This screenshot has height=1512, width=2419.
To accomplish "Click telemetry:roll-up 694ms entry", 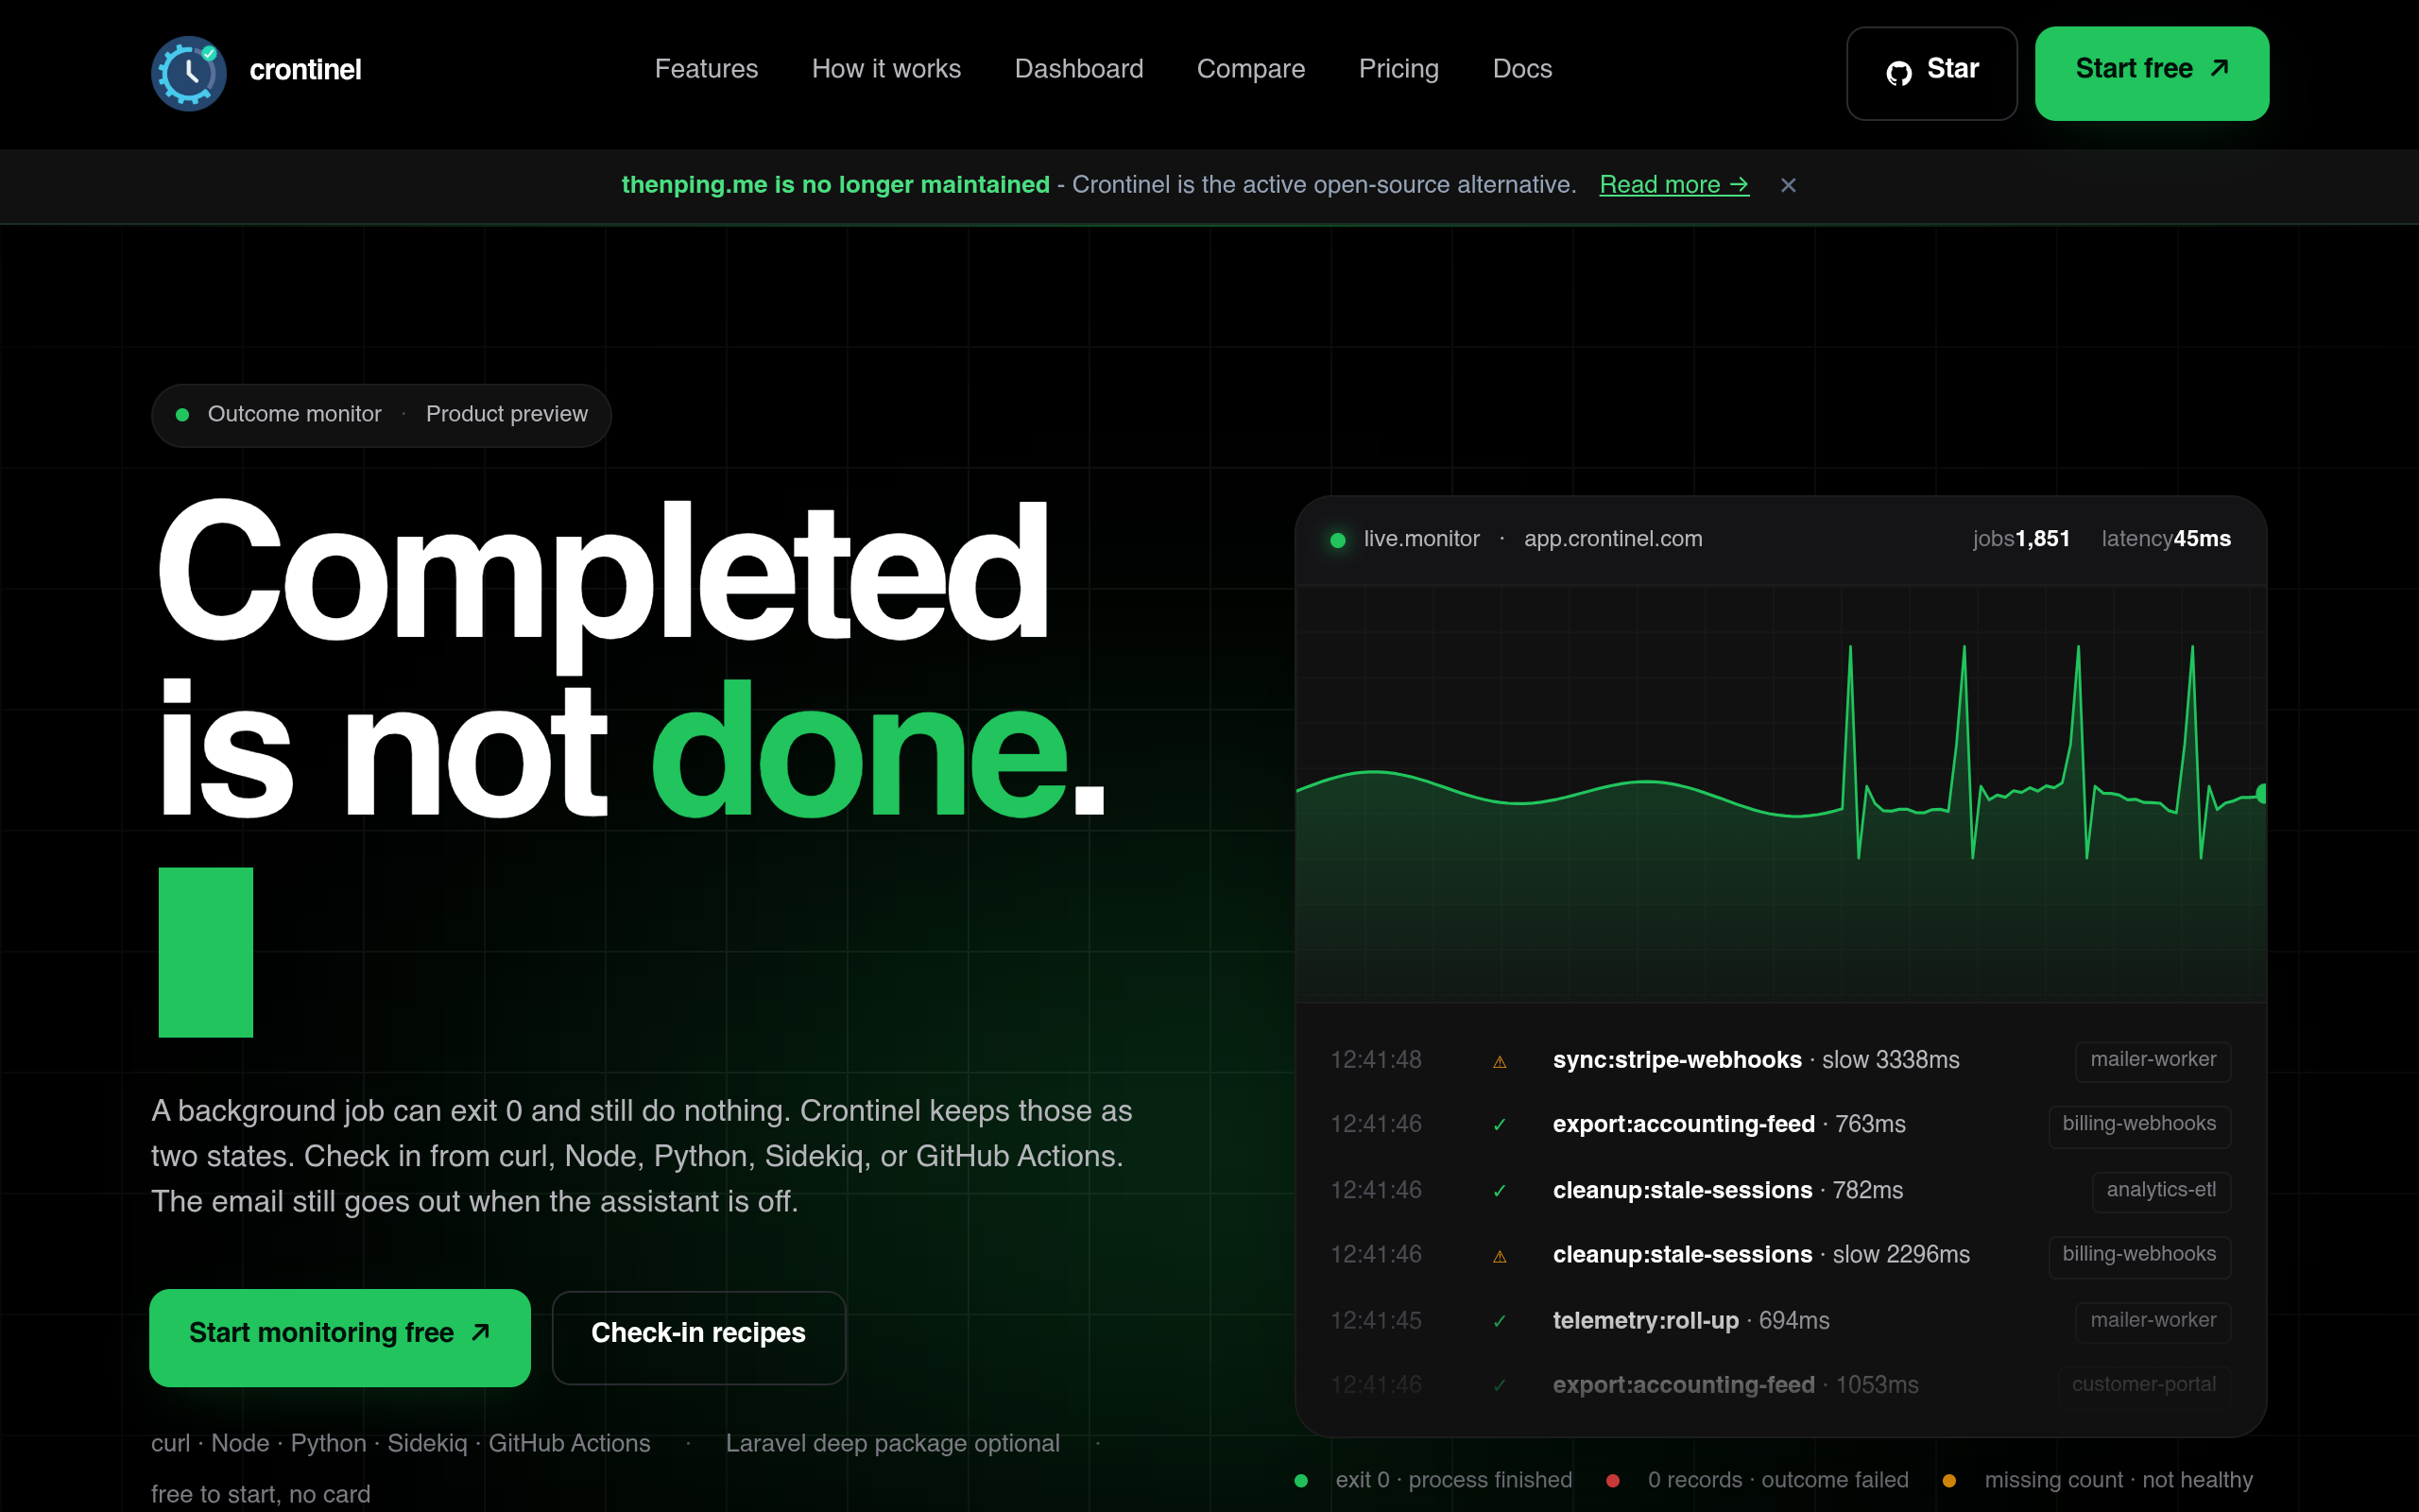I will pos(1690,1320).
